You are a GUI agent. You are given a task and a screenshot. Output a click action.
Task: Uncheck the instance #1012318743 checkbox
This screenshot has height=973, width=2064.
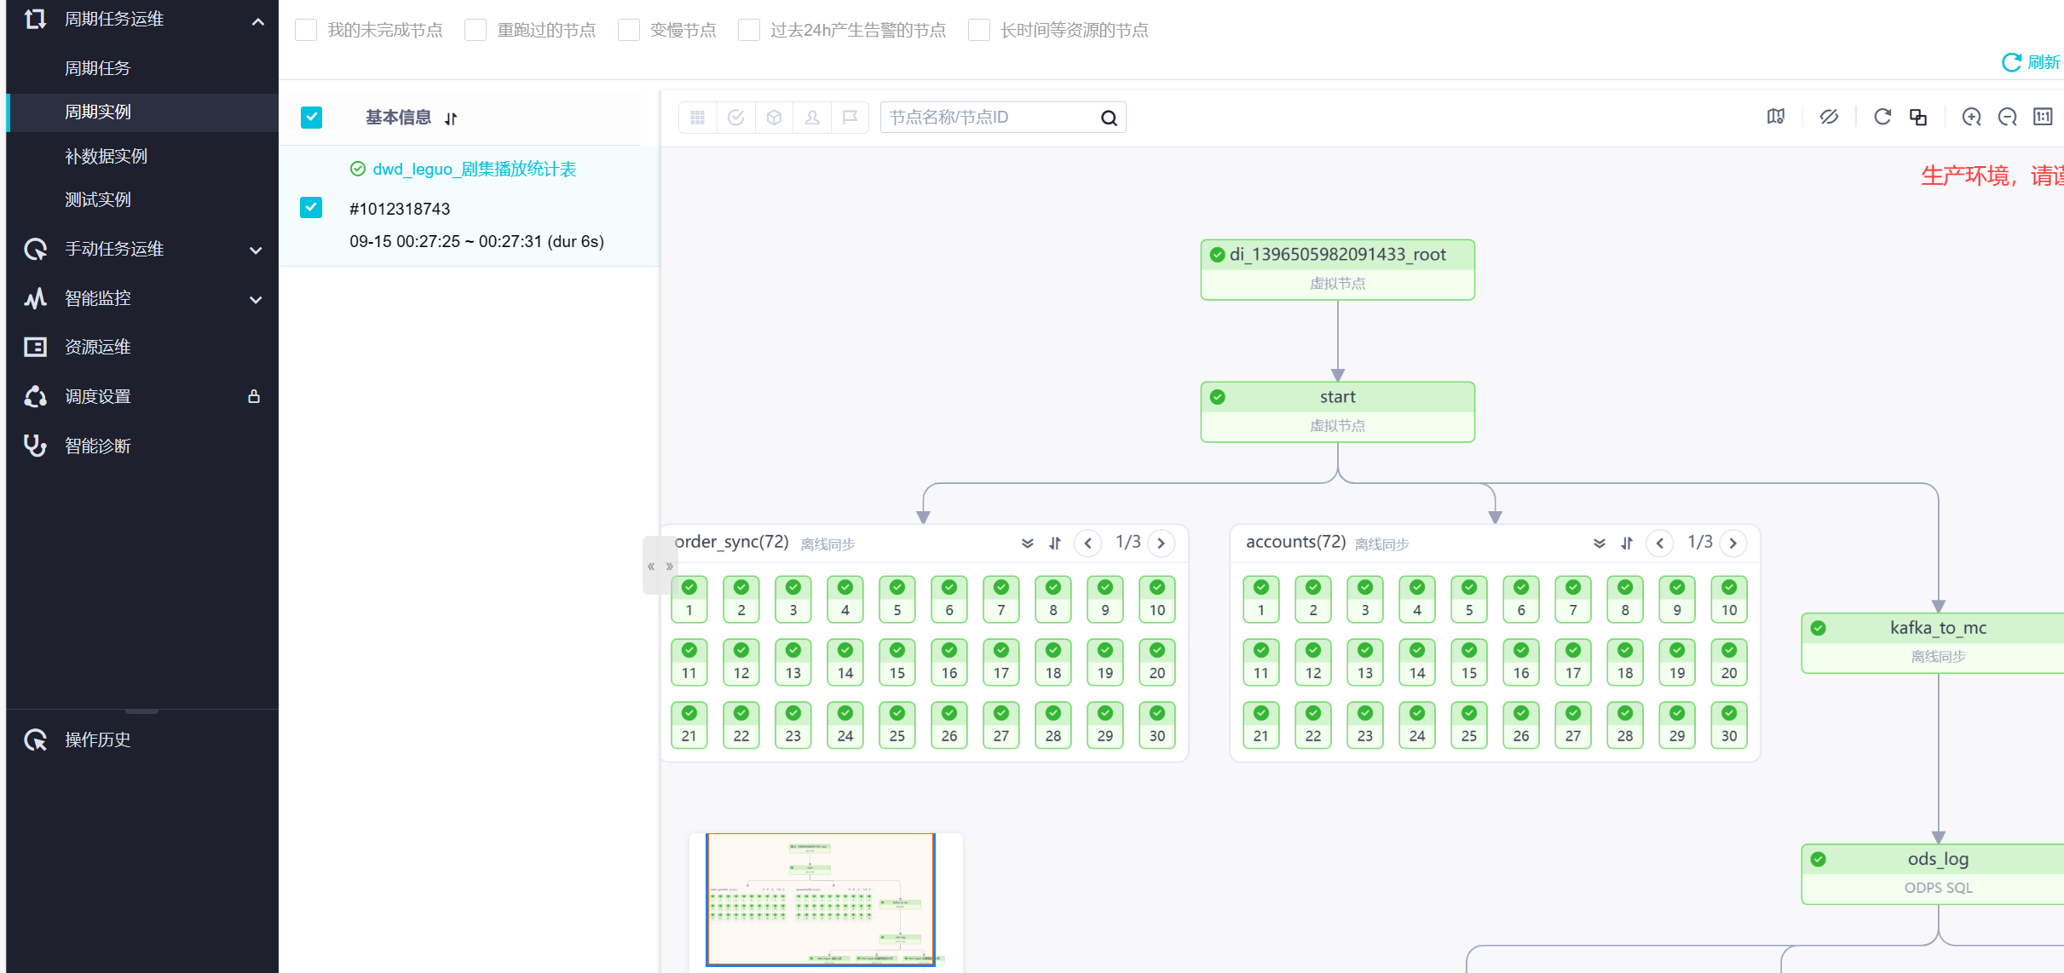[312, 208]
